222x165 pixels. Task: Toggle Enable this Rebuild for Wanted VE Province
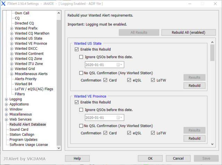pyautogui.click(x=77, y=102)
